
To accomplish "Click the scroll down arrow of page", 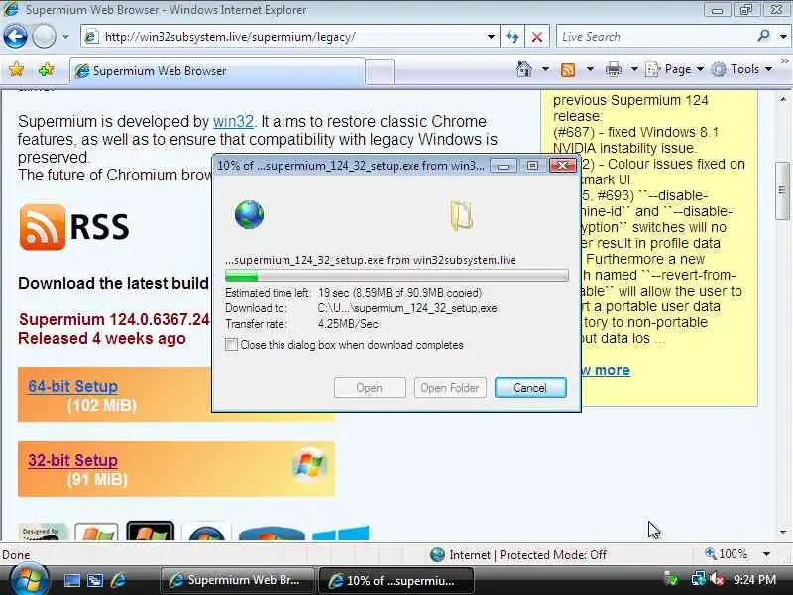I will pyautogui.click(x=783, y=533).
